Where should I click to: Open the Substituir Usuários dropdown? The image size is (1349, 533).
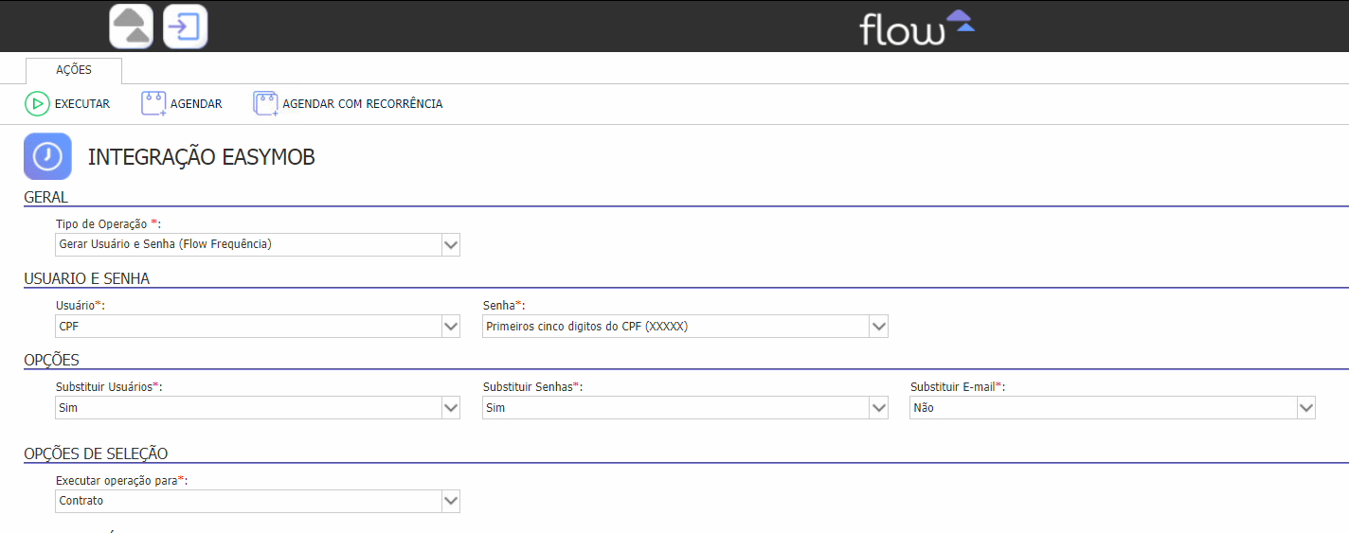tap(258, 408)
